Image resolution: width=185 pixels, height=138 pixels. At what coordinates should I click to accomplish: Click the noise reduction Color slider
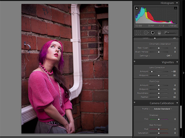pyautogui.click(x=159, y=38)
